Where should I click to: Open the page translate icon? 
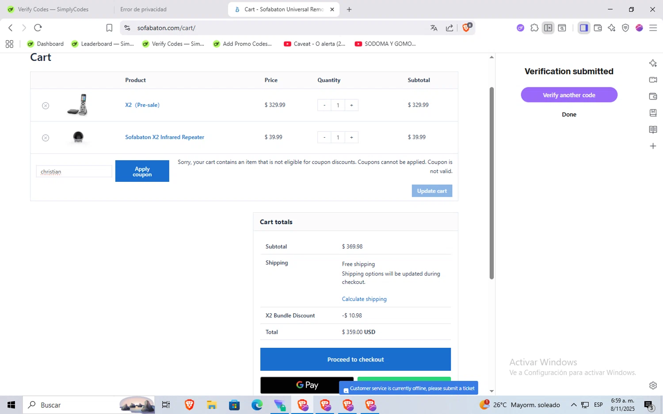coord(434,28)
